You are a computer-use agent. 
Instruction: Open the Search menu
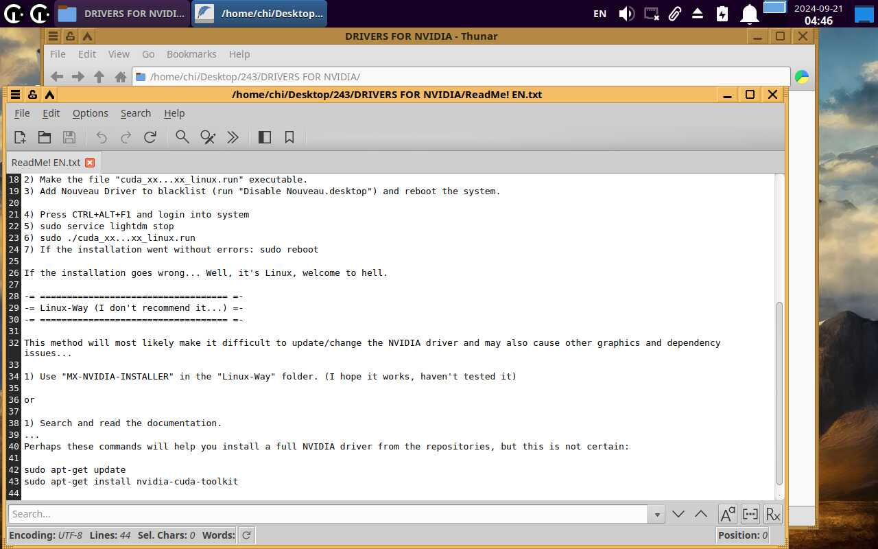[x=136, y=113]
